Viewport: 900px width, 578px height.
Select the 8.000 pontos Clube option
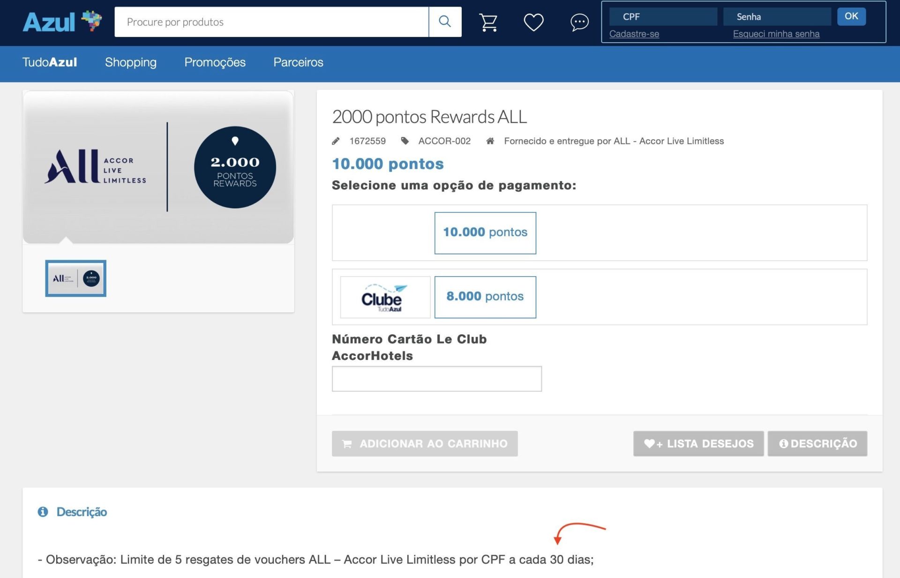[485, 297]
